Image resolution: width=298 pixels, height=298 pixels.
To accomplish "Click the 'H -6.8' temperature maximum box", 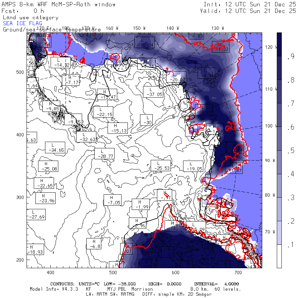I will click(x=94, y=244).
